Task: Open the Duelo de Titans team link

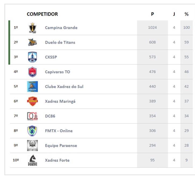Action: tap(60, 42)
